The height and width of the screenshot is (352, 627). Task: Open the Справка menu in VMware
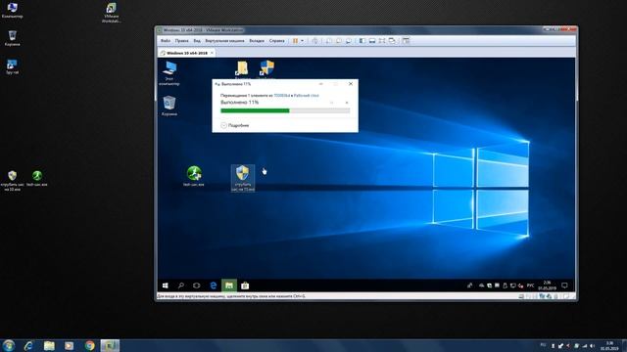point(276,41)
